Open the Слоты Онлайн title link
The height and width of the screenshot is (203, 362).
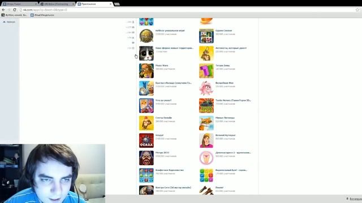click(x=163, y=118)
